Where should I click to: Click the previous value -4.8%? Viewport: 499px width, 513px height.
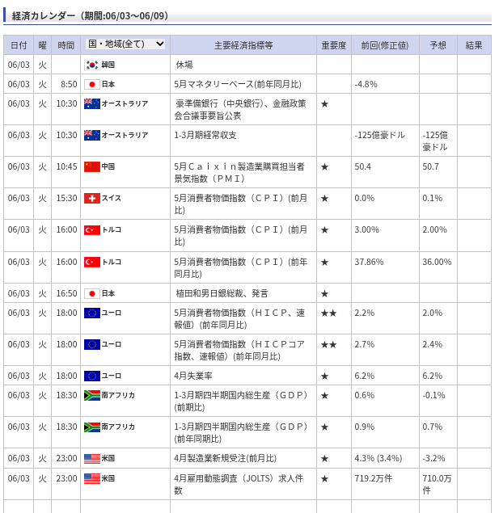(366, 84)
